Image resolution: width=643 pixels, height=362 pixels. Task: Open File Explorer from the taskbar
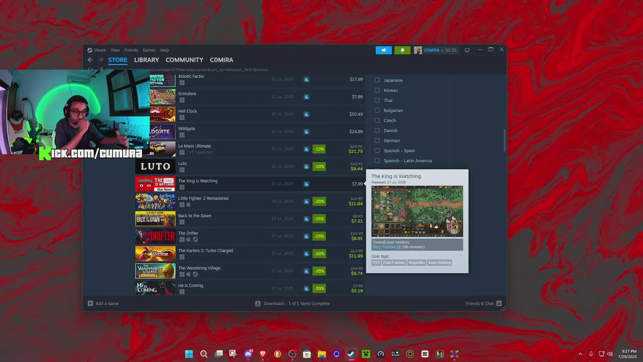tap(321, 354)
